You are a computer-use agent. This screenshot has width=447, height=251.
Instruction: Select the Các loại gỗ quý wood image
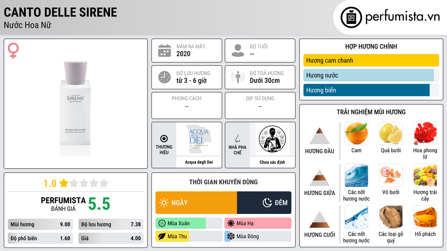391,217
